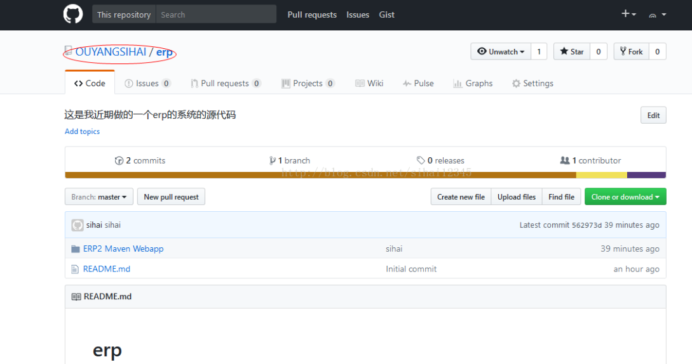This screenshot has height=364, width=692.
Task: Click the yellow segment of the language bar
Action: point(602,175)
